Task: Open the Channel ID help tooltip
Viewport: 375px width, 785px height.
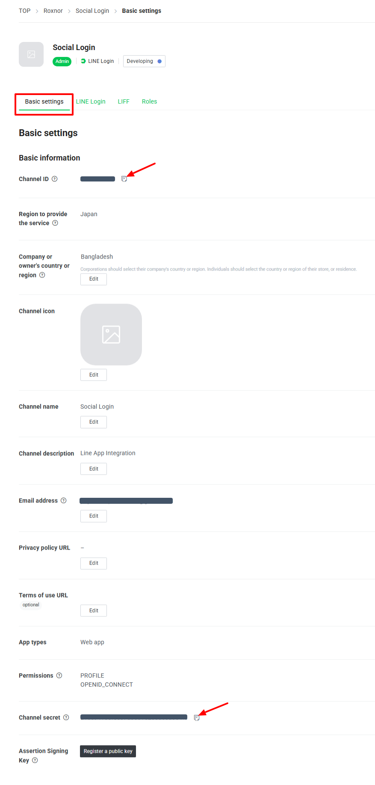Action: (x=55, y=179)
